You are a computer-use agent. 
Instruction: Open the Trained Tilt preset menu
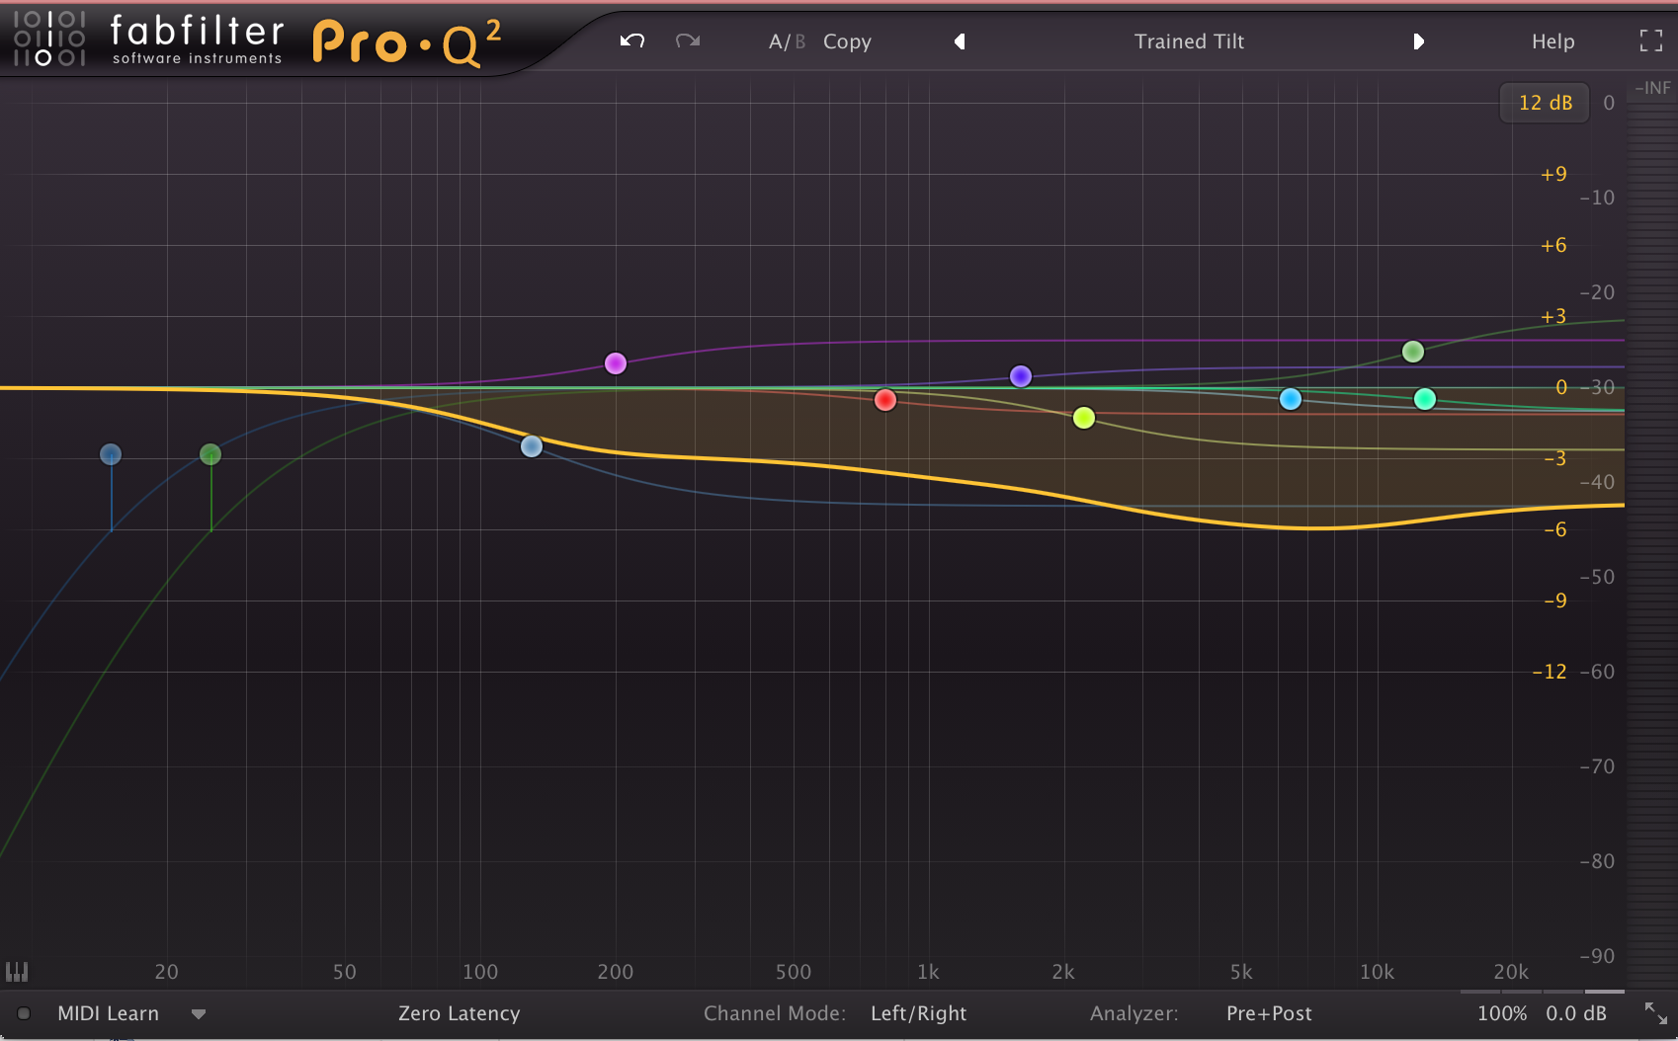pyautogui.click(x=1189, y=41)
